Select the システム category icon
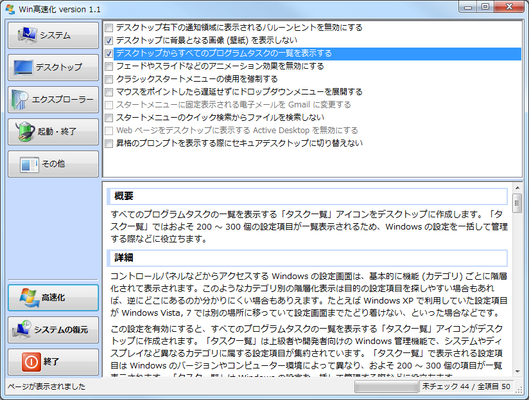The height and width of the screenshot is (400, 529). click(x=27, y=34)
